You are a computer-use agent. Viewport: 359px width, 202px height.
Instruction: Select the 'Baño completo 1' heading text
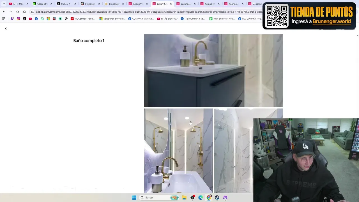(89, 41)
